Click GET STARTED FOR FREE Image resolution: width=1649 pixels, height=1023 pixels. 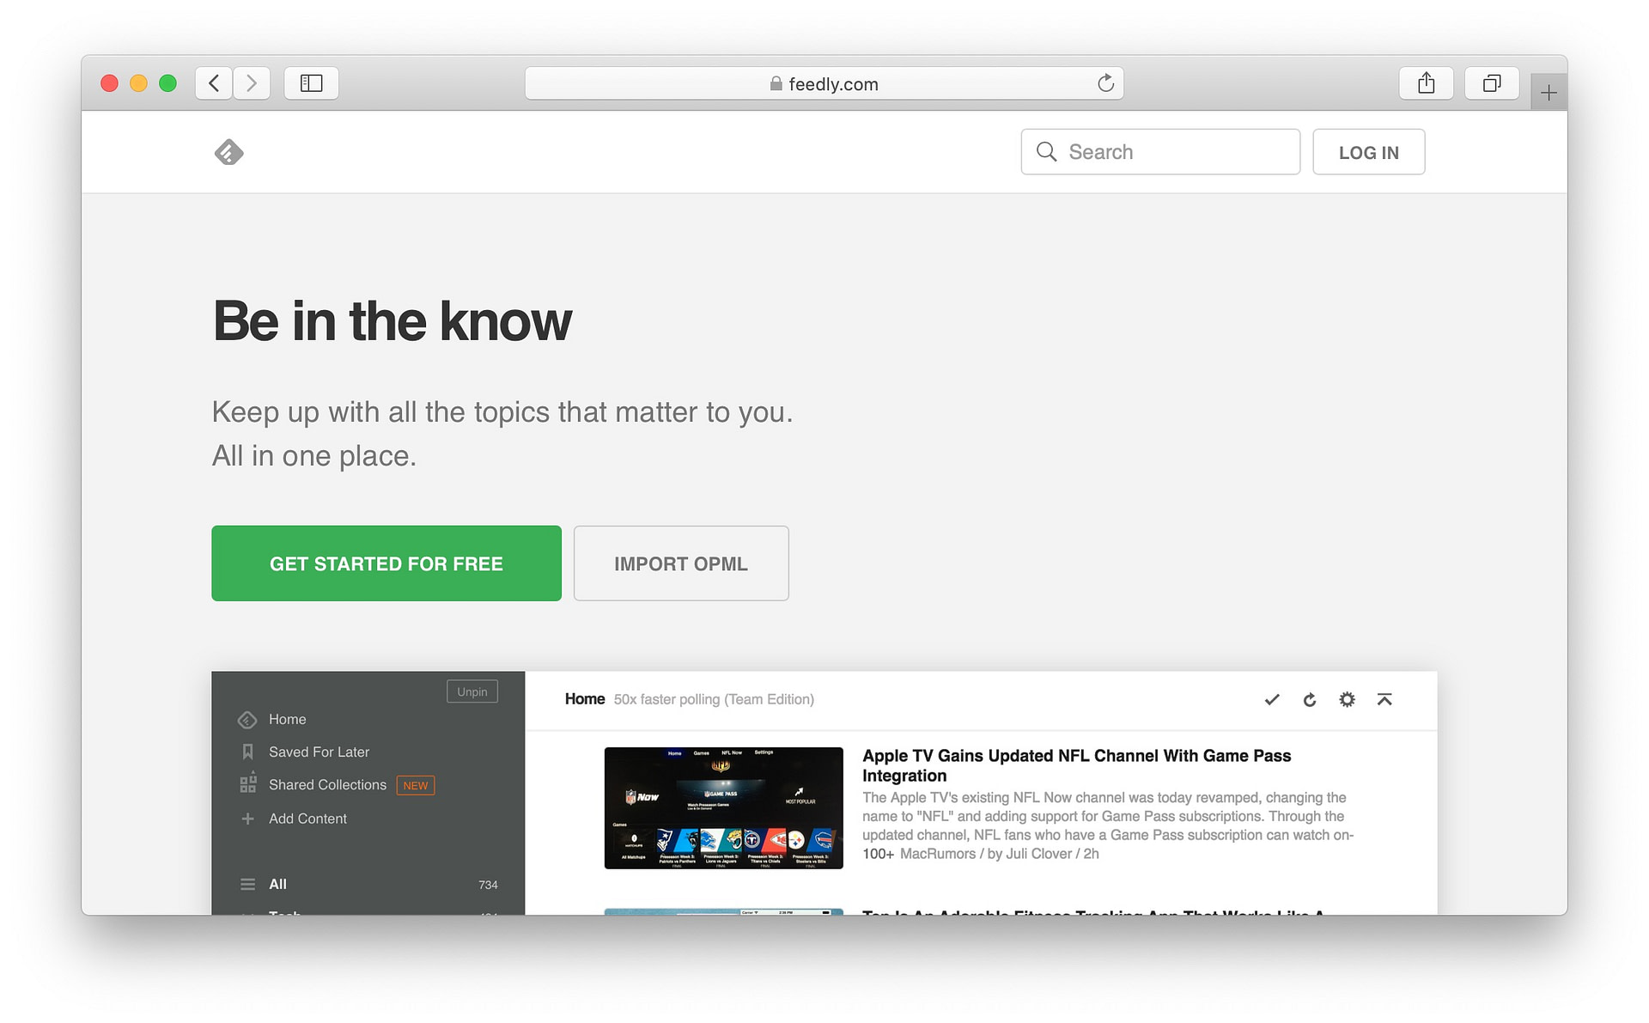[x=386, y=563]
